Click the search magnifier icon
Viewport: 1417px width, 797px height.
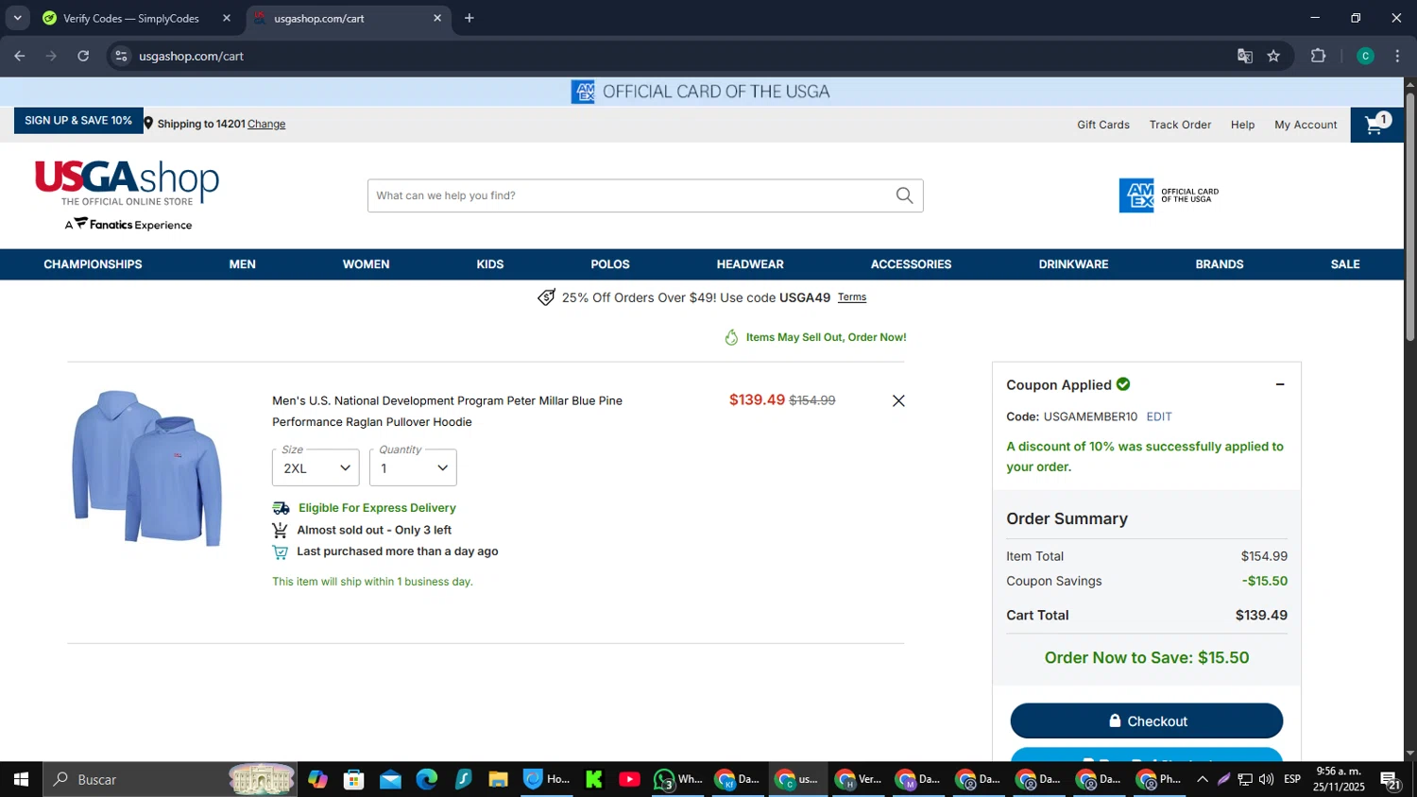(904, 195)
